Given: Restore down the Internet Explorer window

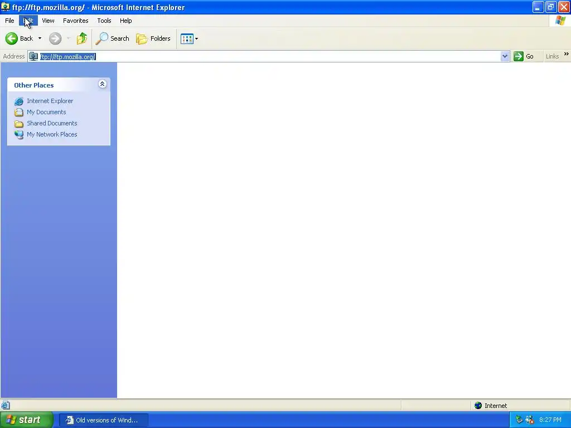Looking at the screenshot, I should point(551,7).
